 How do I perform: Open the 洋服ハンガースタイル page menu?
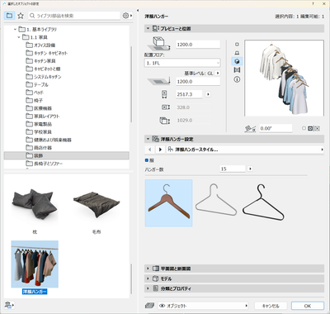246,150
